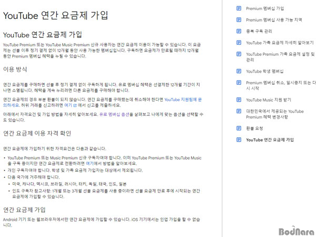Open the '환불 요청' sidebar article

point(254,129)
